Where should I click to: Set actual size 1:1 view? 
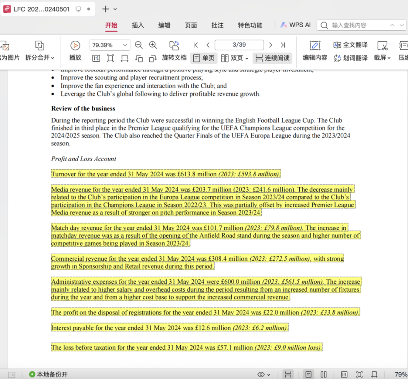96,58
